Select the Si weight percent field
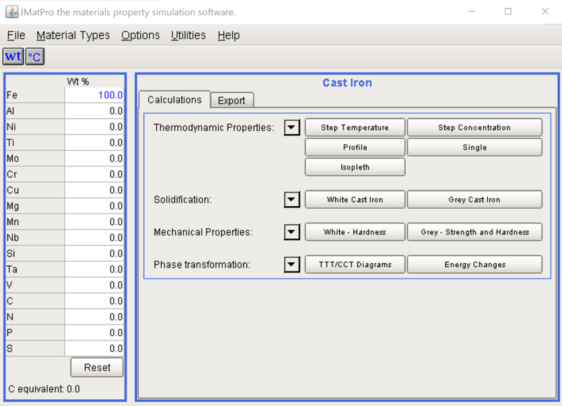This screenshot has width=562, height=406. tap(94, 253)
